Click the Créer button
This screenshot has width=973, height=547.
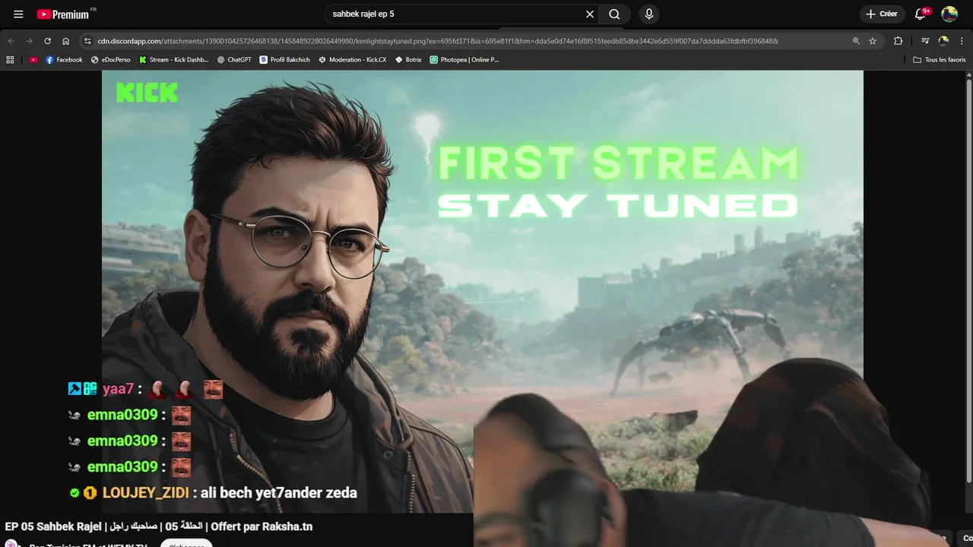[x=882, y=14]
